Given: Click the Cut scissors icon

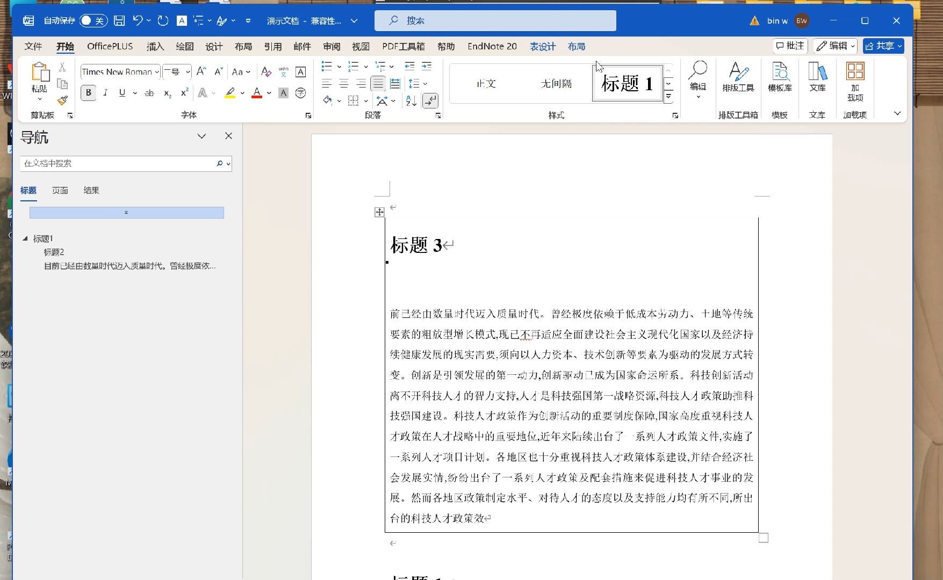Looking at the screenshot, I should click(x=62, y=66).
